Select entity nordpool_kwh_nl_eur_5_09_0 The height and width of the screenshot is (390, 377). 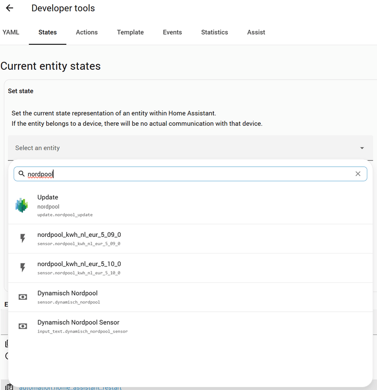point(190,239)
